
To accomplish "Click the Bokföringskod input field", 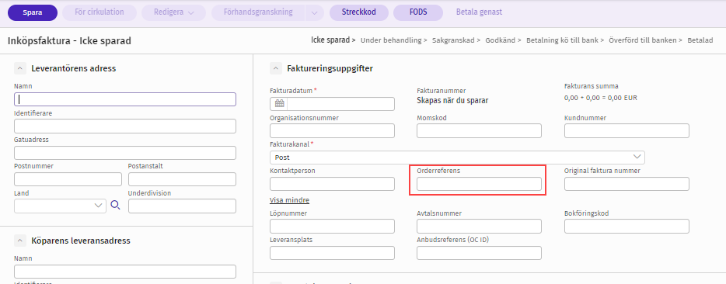I will point(627,226).
